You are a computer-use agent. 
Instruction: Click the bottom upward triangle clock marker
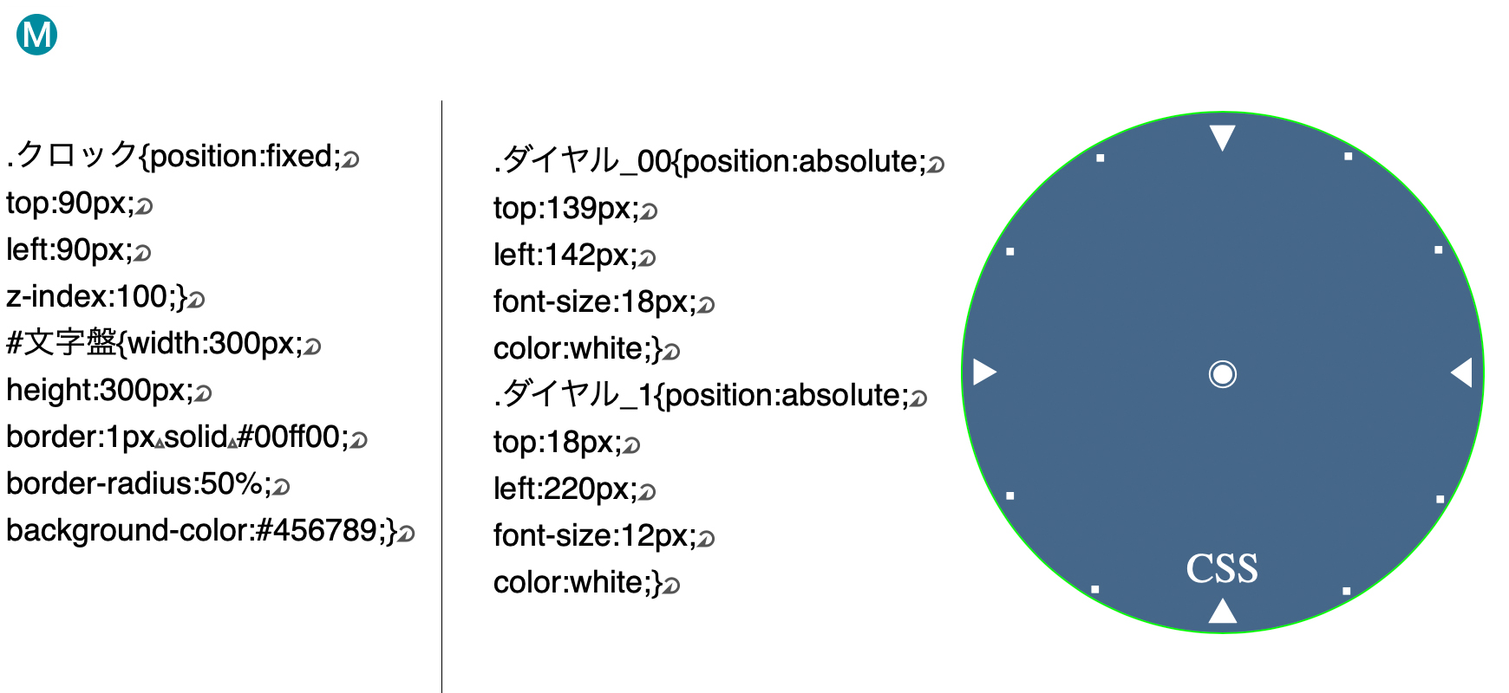[x=1223, y=611]
